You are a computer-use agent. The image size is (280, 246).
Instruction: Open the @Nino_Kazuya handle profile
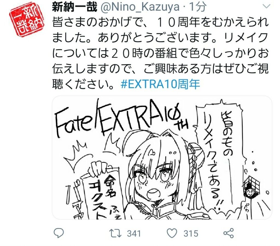[140, 7]
